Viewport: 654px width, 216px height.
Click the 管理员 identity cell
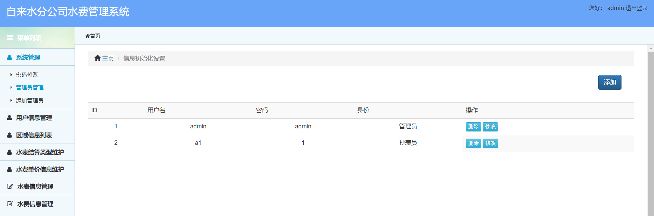pyautogui.click(x=408, y=126)
